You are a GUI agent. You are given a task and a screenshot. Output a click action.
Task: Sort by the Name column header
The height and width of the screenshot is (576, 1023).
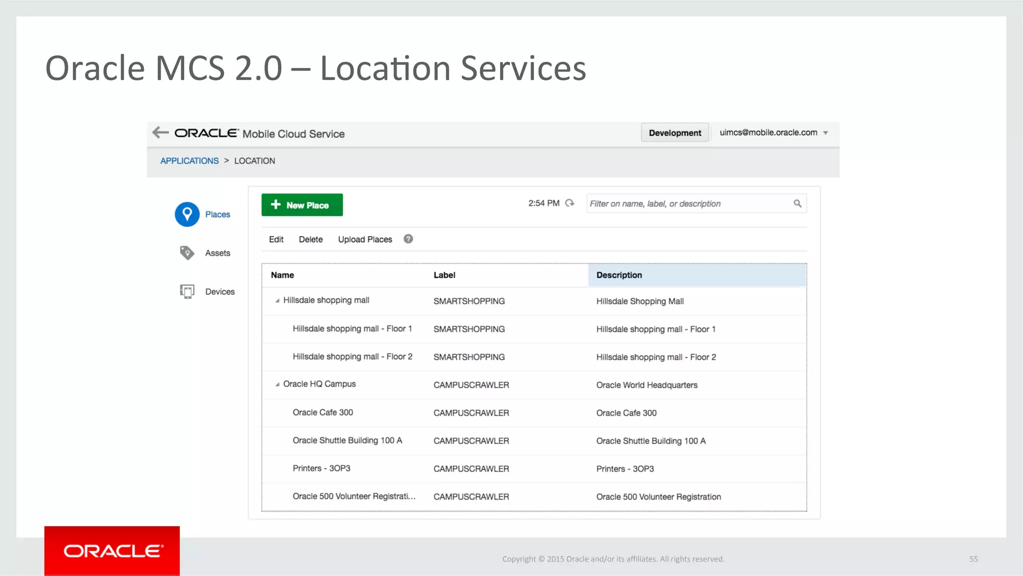point(282,275)
